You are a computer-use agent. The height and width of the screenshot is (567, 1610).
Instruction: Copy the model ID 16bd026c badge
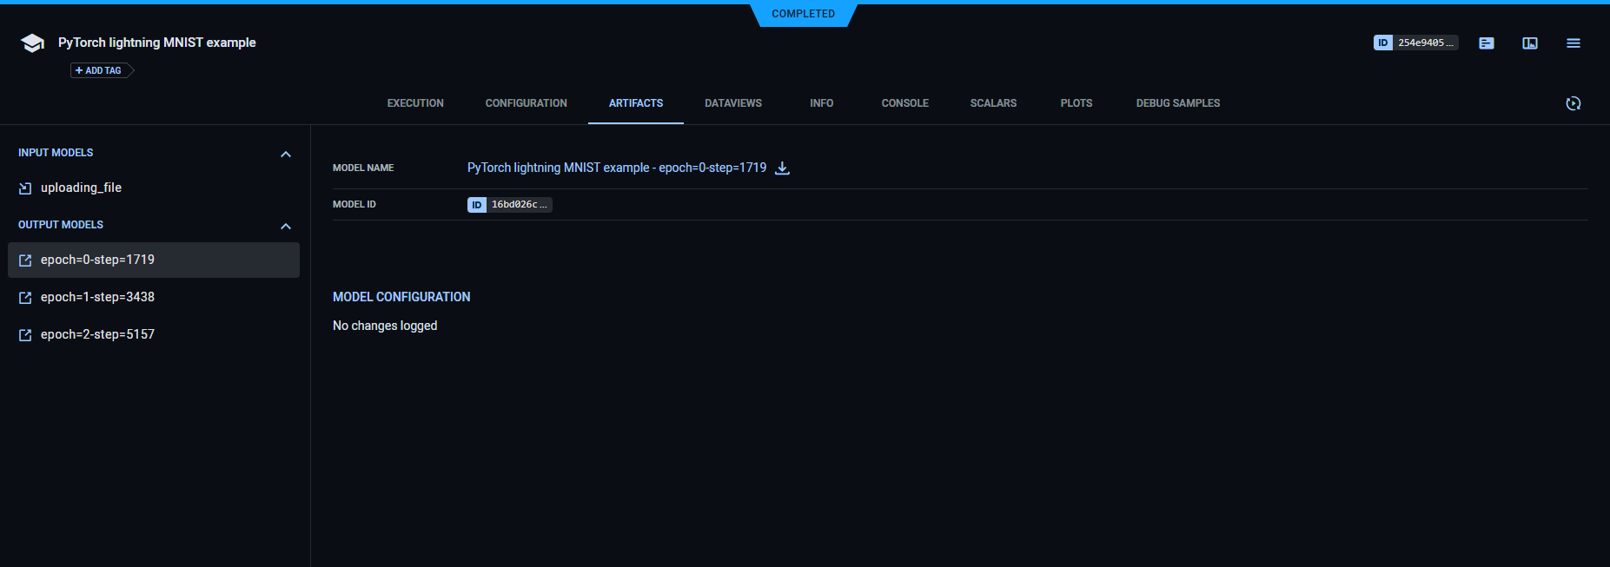510,205
